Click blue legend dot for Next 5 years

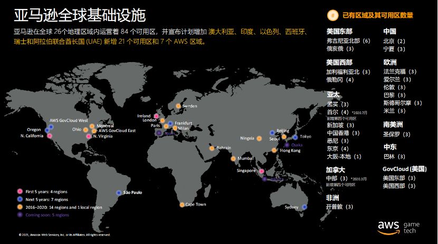coord(20,199)
